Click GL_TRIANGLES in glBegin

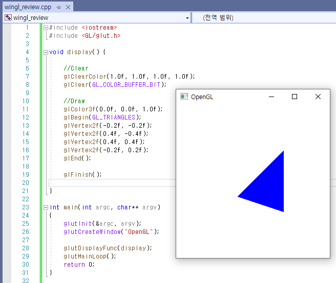[114, 117]
